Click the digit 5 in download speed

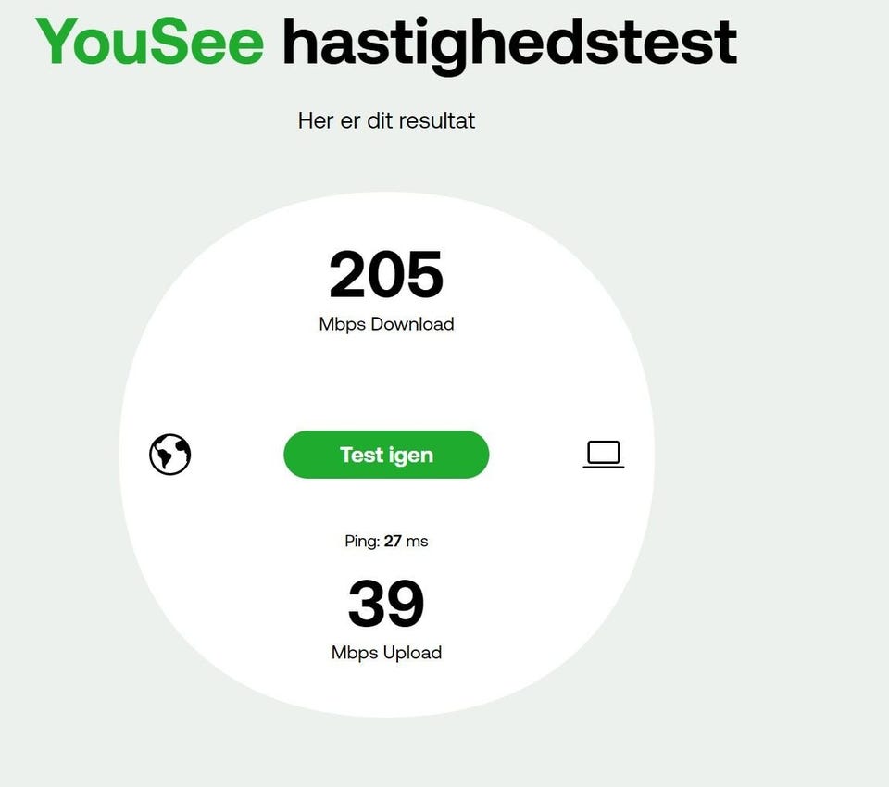[x=425, y=275]
